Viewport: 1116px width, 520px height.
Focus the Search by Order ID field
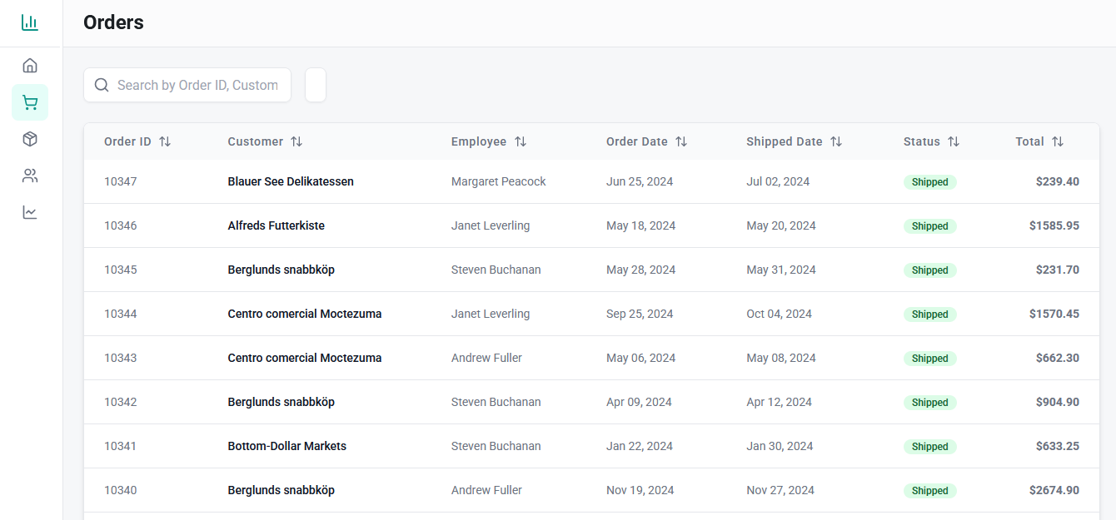pos(197,85)
